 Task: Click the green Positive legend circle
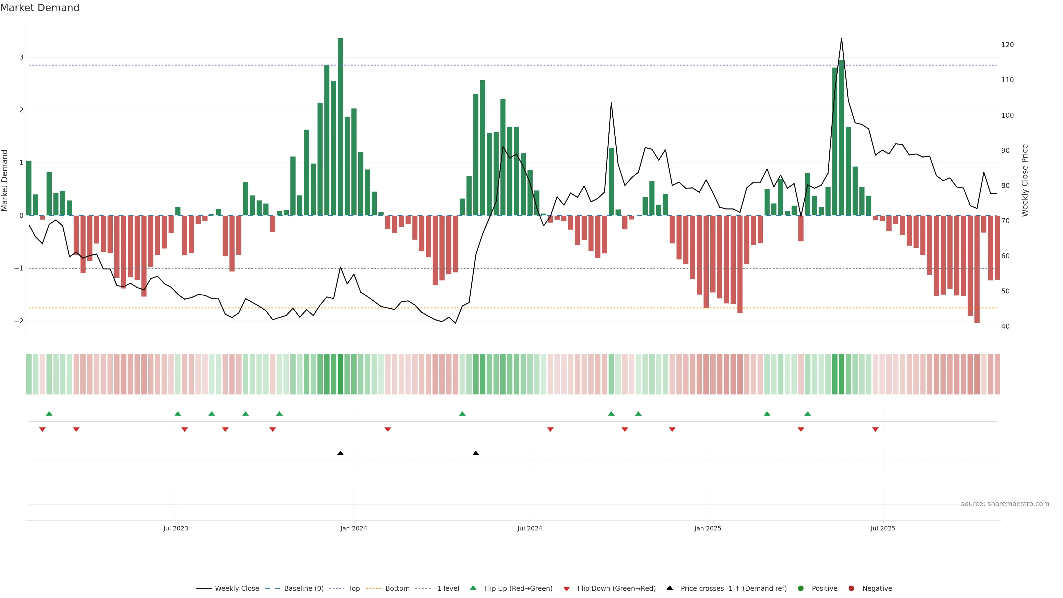(801, 589)
